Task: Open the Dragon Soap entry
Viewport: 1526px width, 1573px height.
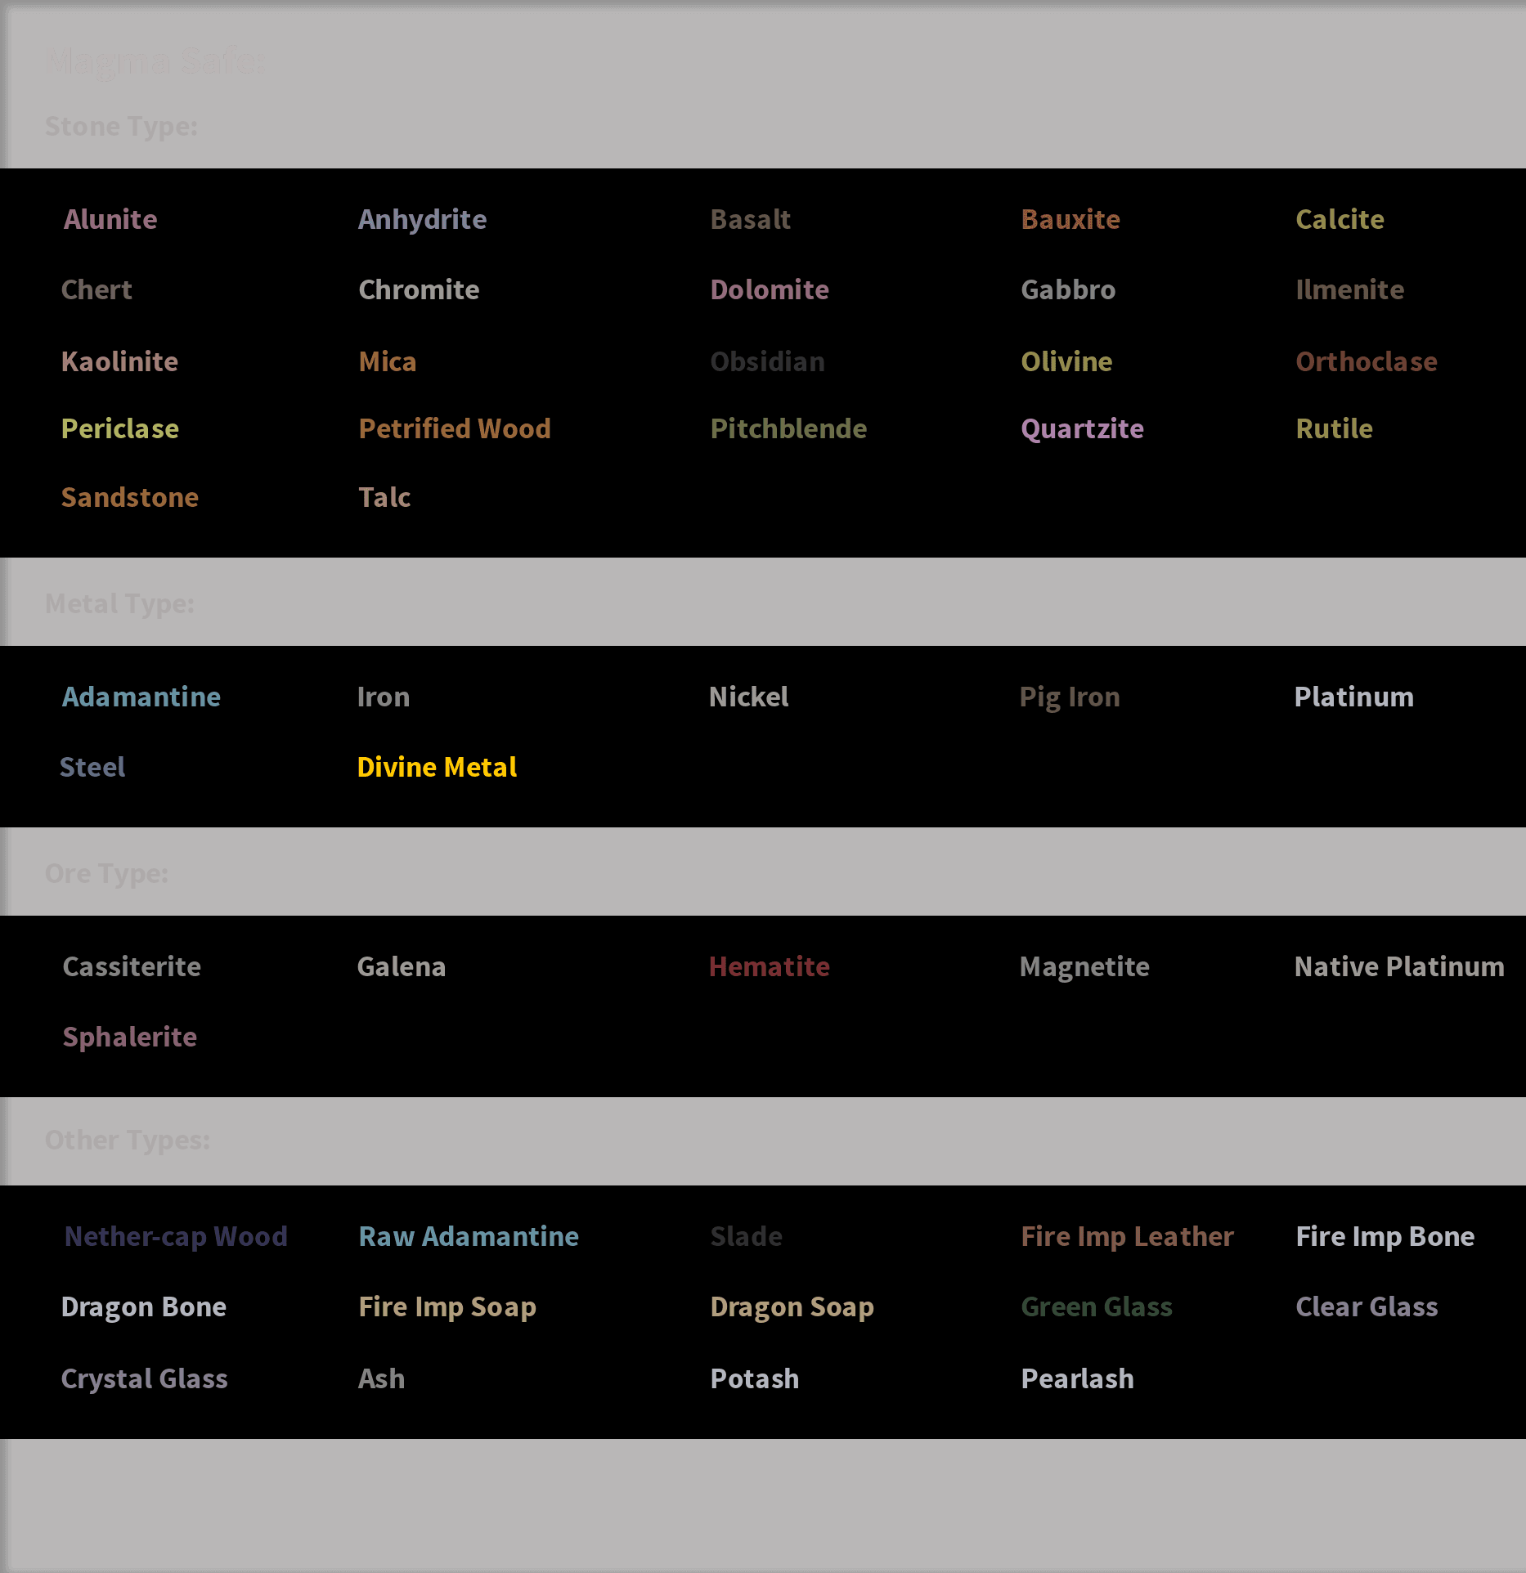Action: tap(792, 1306)
